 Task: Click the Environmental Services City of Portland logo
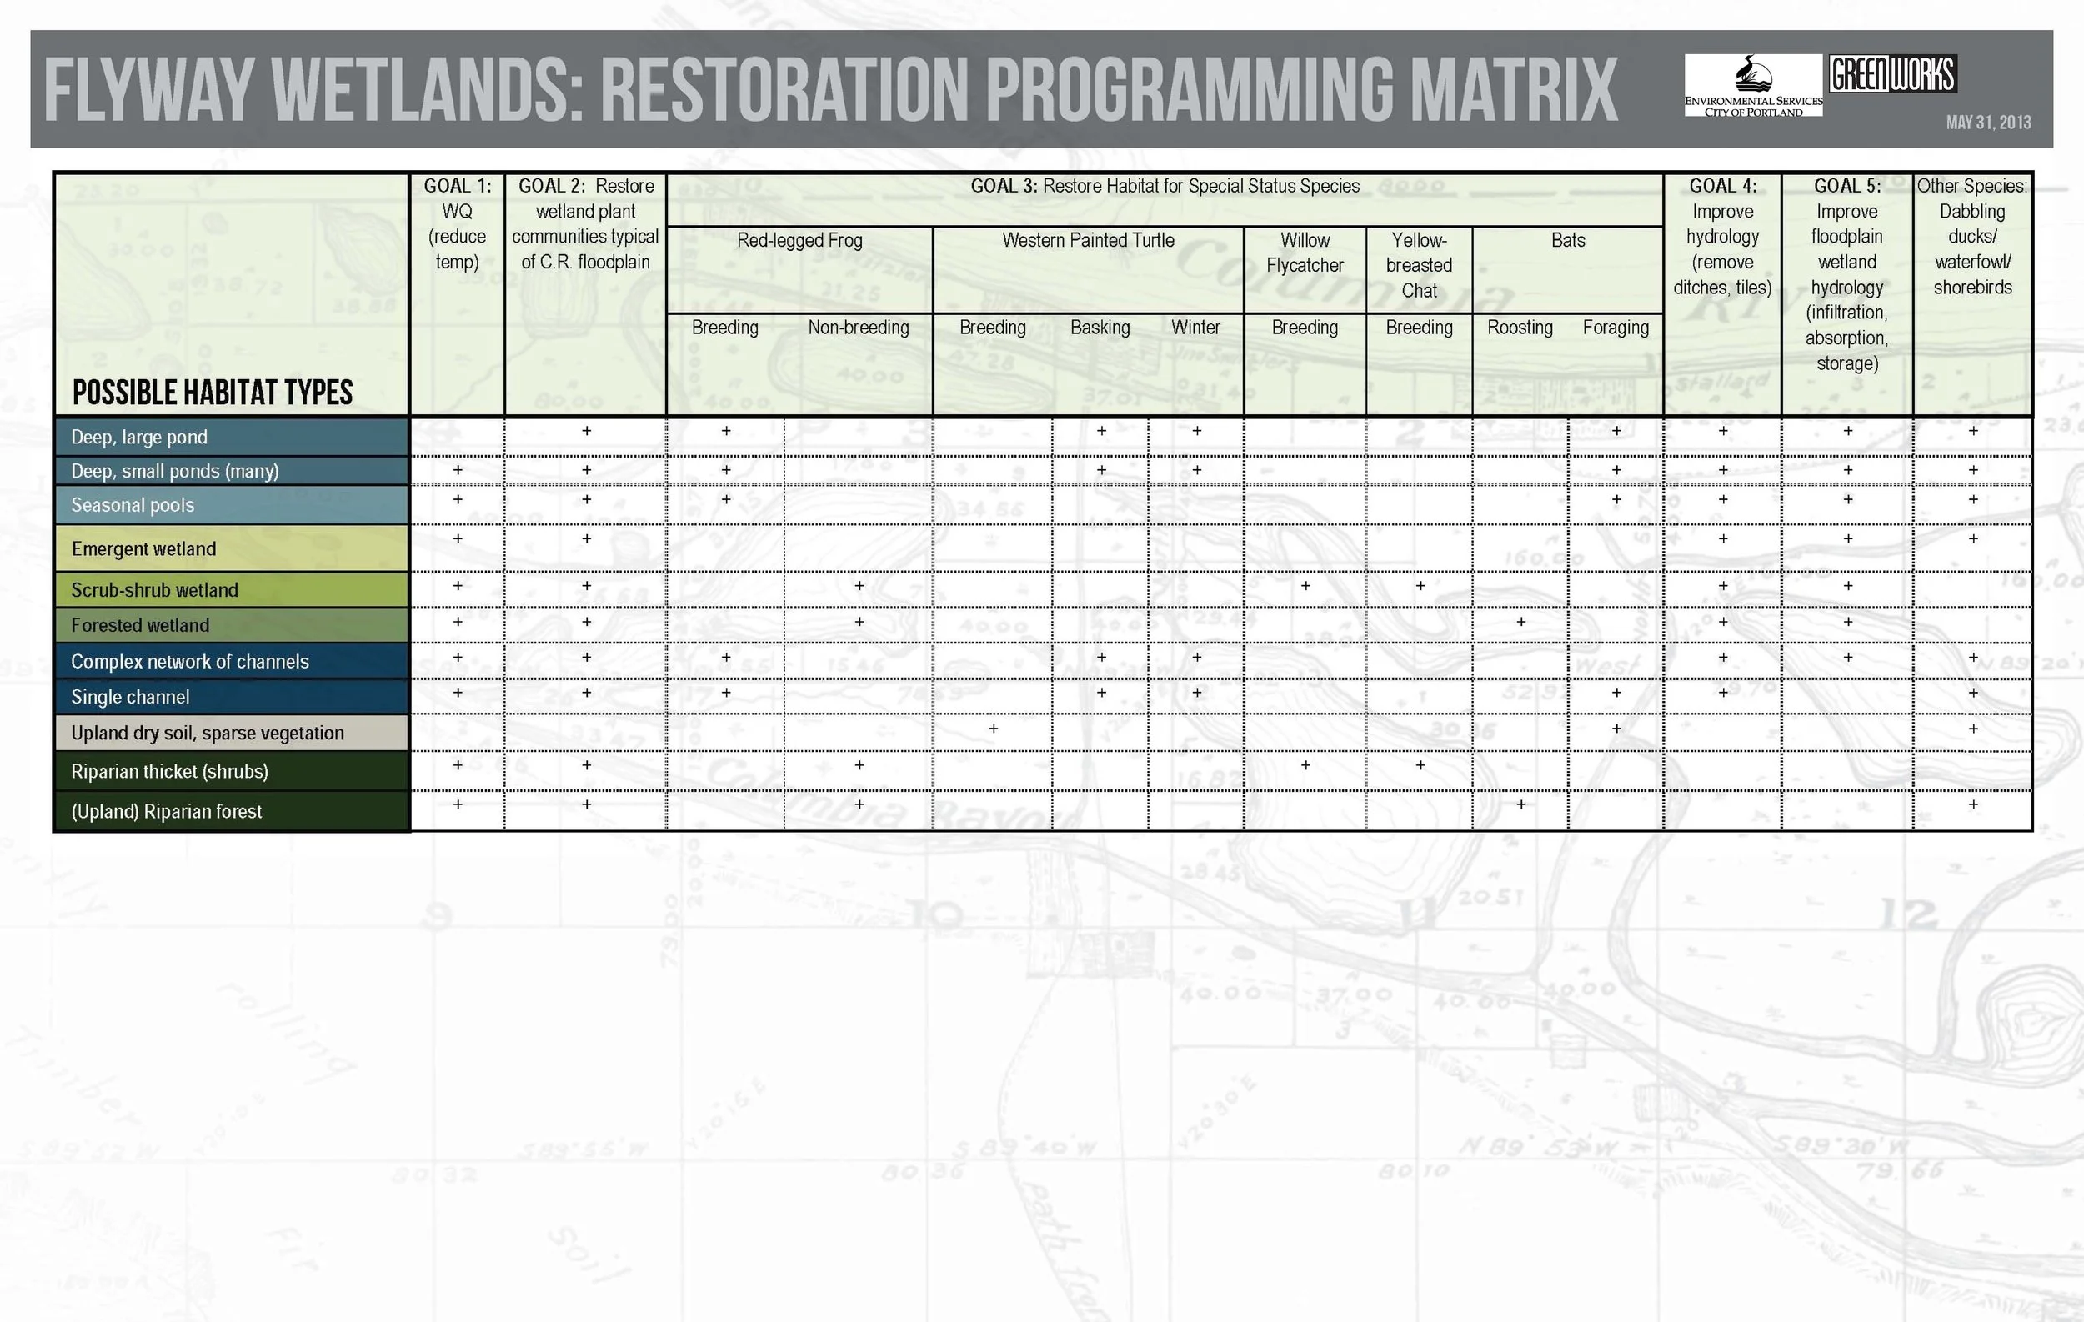[x=1752, y=86]
